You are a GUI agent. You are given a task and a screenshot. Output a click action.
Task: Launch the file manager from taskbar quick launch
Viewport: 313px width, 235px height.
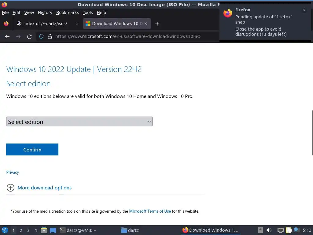tap(44, 230)
